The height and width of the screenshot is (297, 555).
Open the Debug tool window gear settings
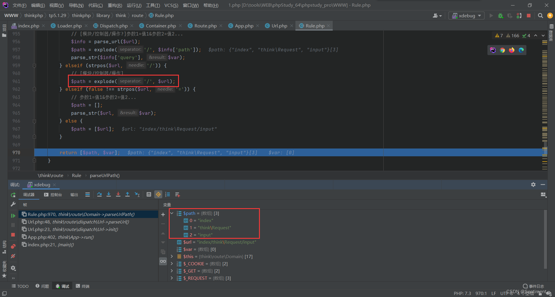click(x=533, y=185)
